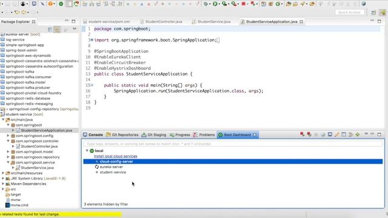Click the debug restart icon in Boot Dashboard toolbar
Image resolution: width=388 pixels, height=218 pixels.
click(309, 134)
